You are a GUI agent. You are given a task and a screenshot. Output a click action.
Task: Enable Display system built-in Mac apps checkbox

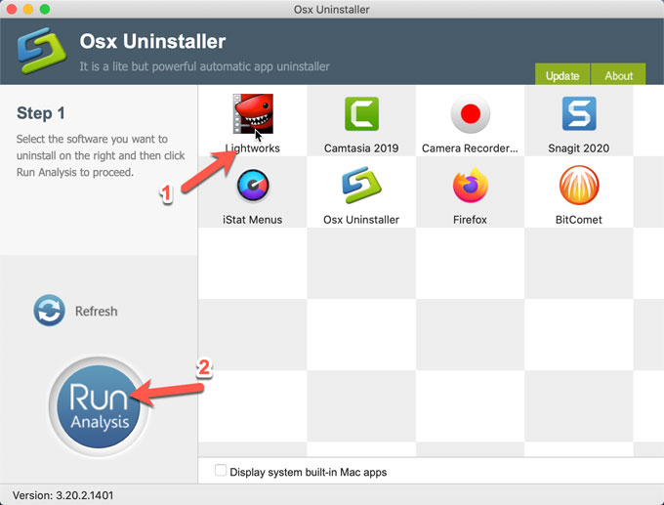(x=220, y=472)
